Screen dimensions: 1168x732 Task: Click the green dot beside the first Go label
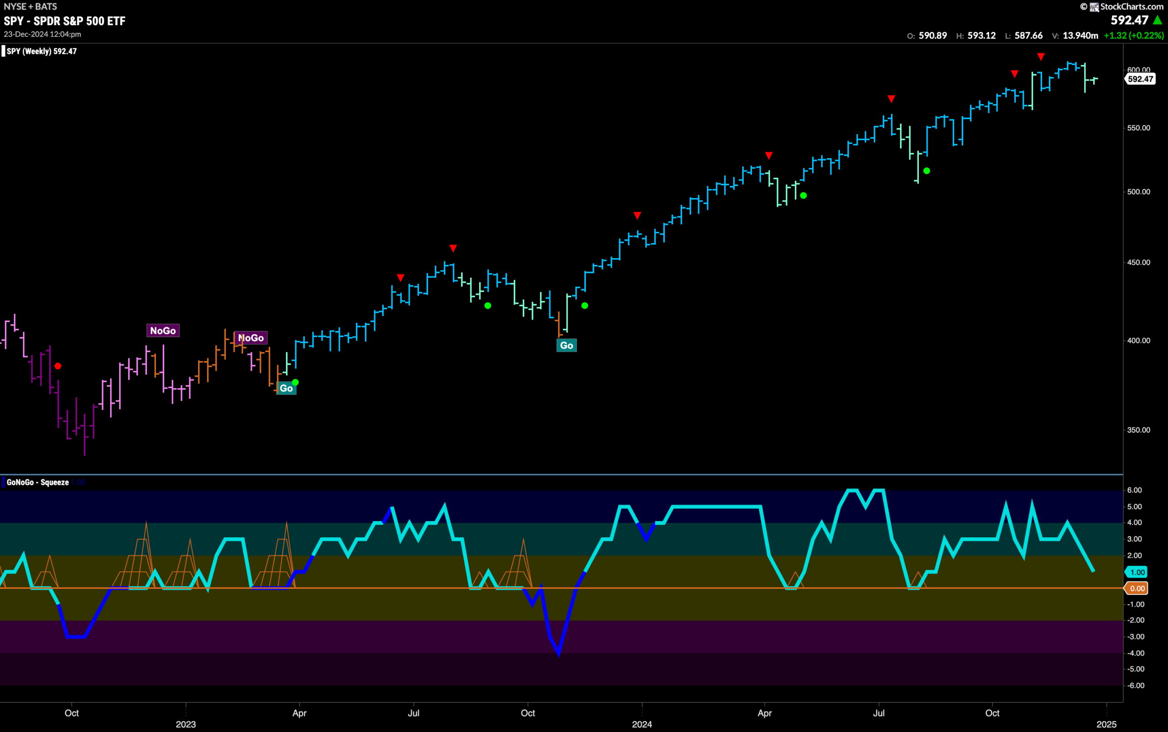(295, 383)
